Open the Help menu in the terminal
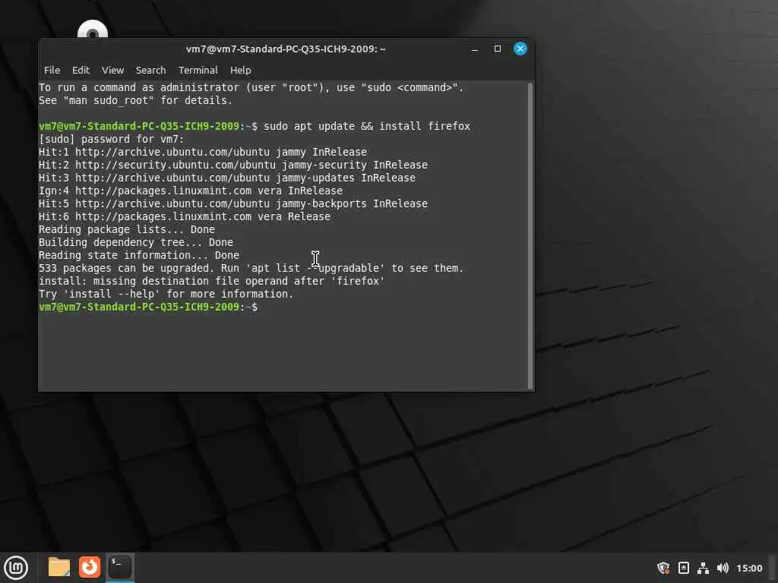Image resolution: width=778 pixels, height=583 pixels. click(x=241, y=71)
